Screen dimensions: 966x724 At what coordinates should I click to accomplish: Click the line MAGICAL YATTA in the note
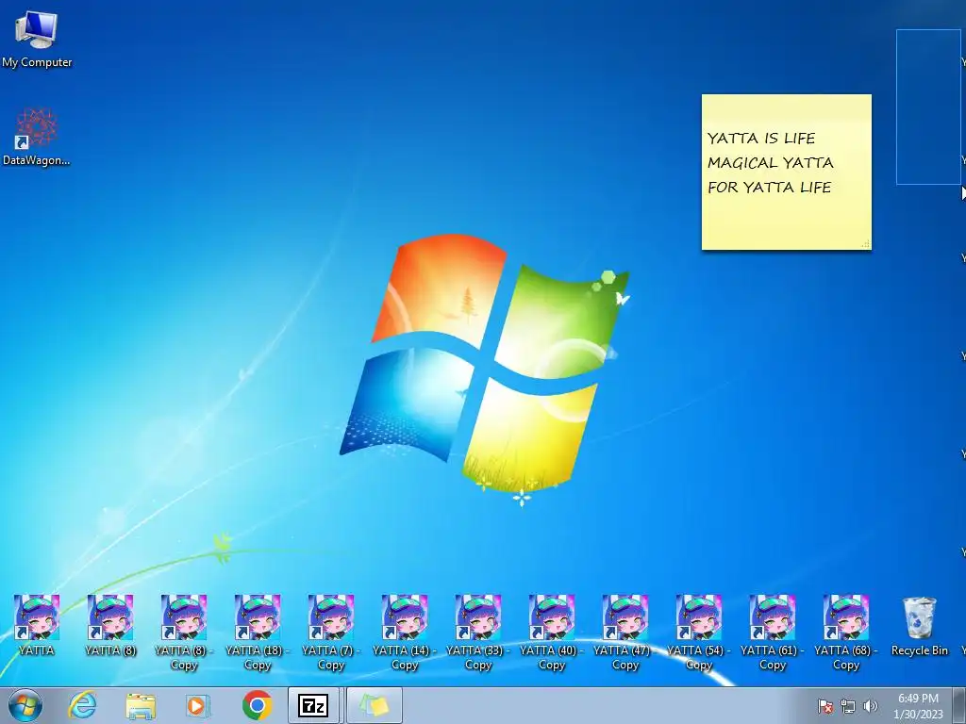click(x=770, y=162)
